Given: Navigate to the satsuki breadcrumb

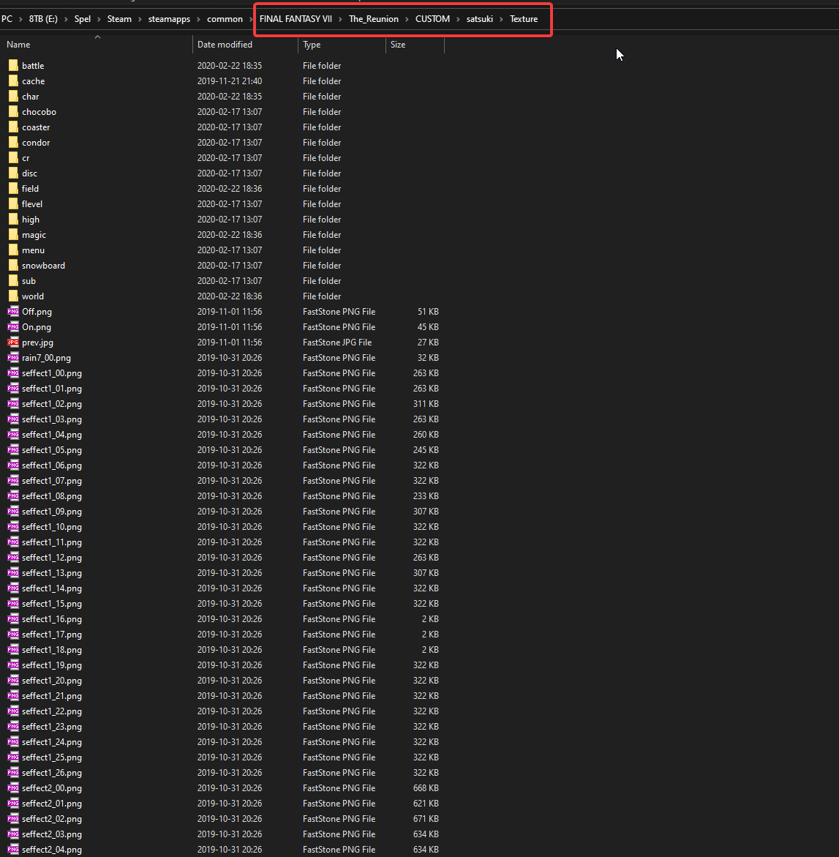Looking at the screenshot, I should [x=480, y=19].
